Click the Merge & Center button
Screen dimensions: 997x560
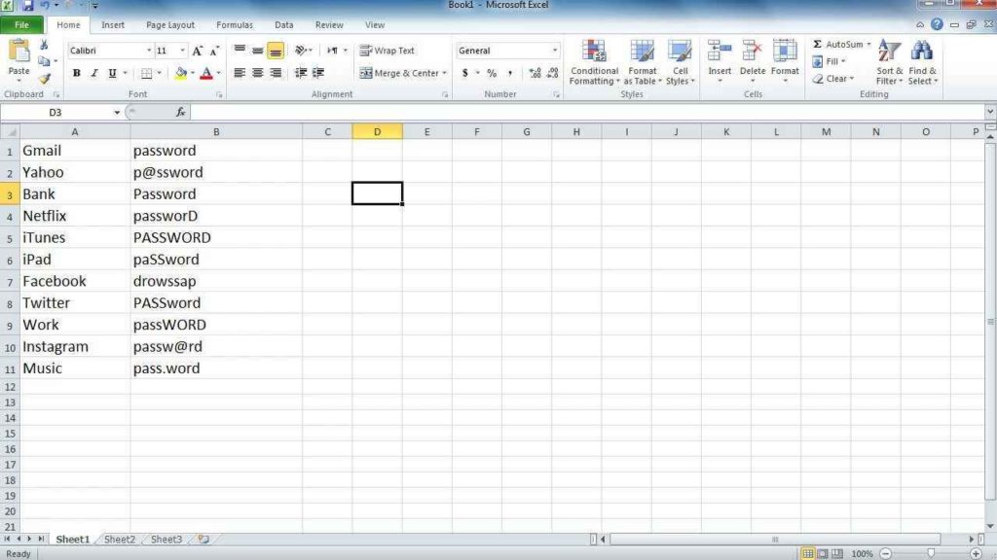coord(398,73)
